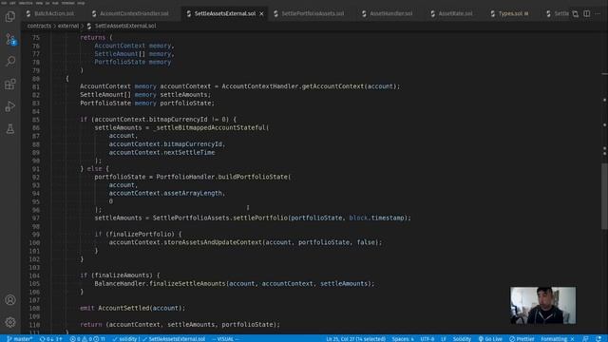This screenshot has height=342, width=608.
Task: Click '_settleBitmappedAccountStateful' on line 86
Action: click(x=209, y=127)
